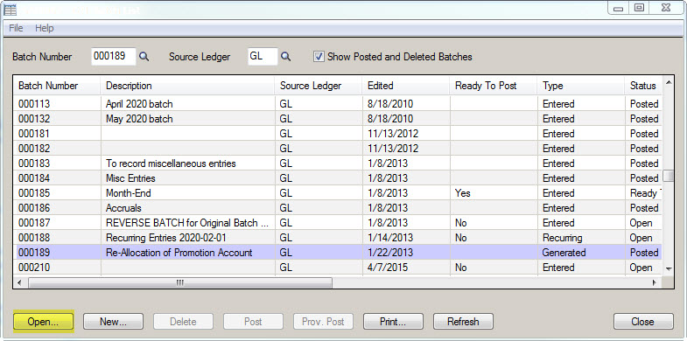Select batch 000113 row
687x341 pixels.
tap(338, 104)
